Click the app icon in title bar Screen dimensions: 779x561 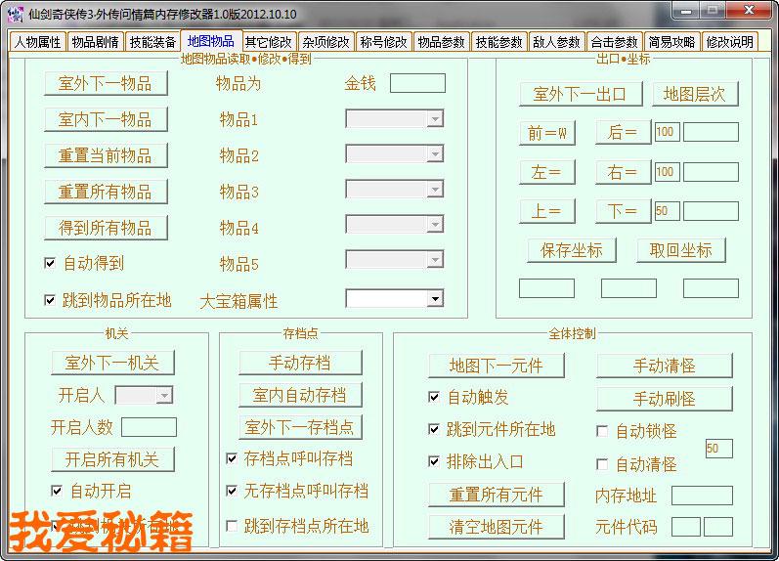[x=15, y=14]
